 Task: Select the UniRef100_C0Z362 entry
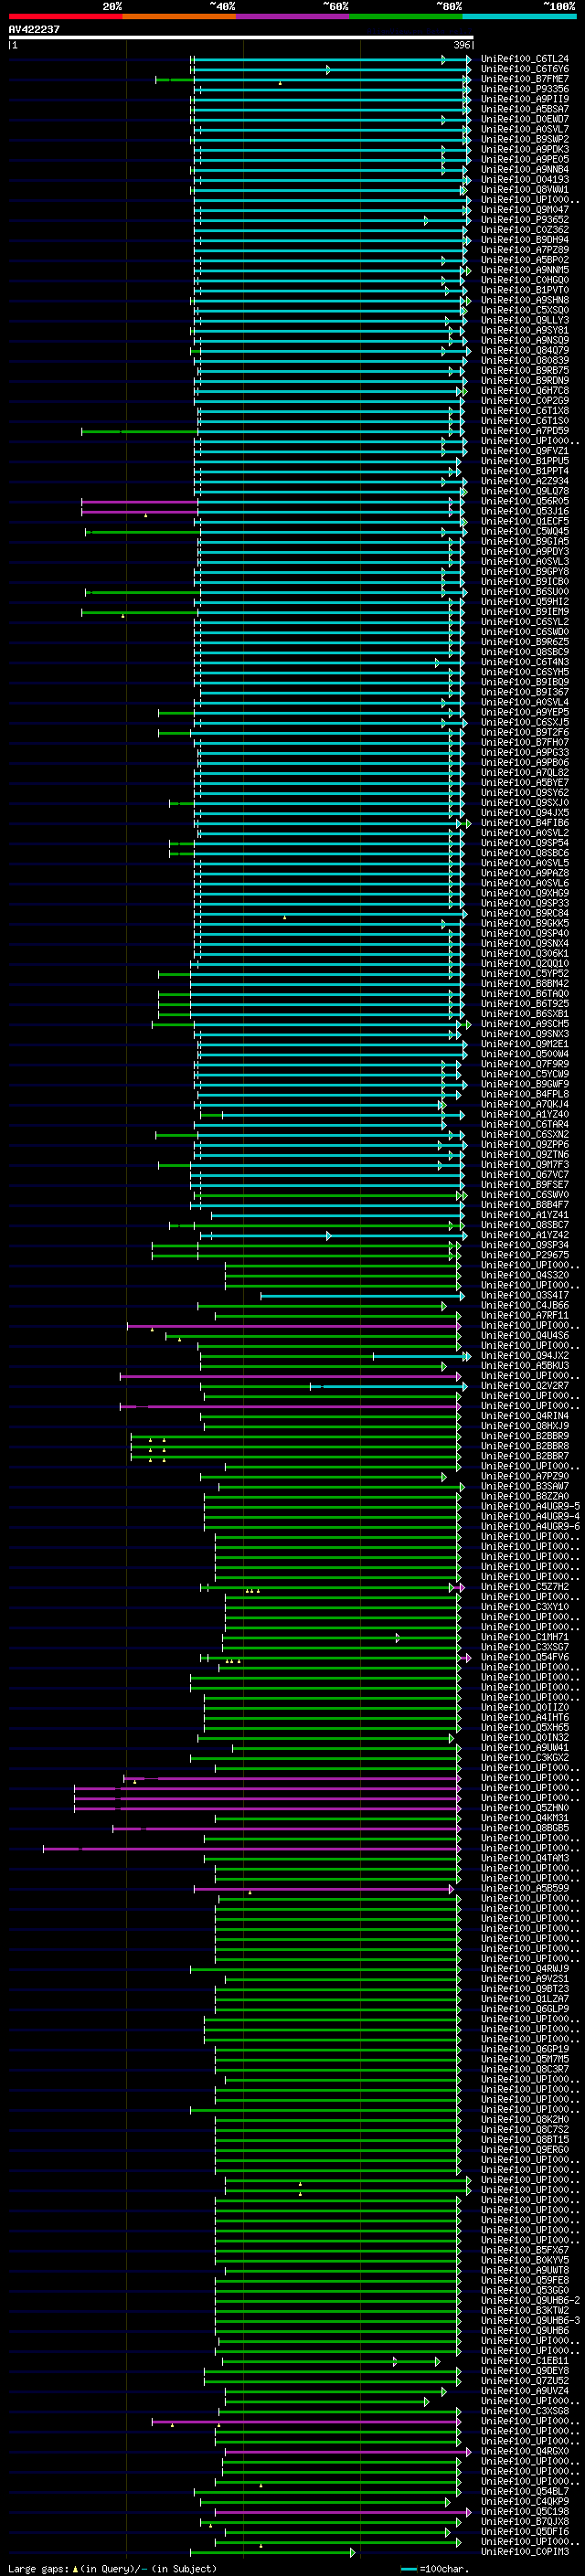[524, 230]
